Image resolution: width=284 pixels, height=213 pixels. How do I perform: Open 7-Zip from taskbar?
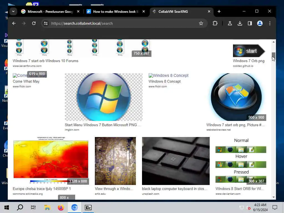[x=88, y=207]
